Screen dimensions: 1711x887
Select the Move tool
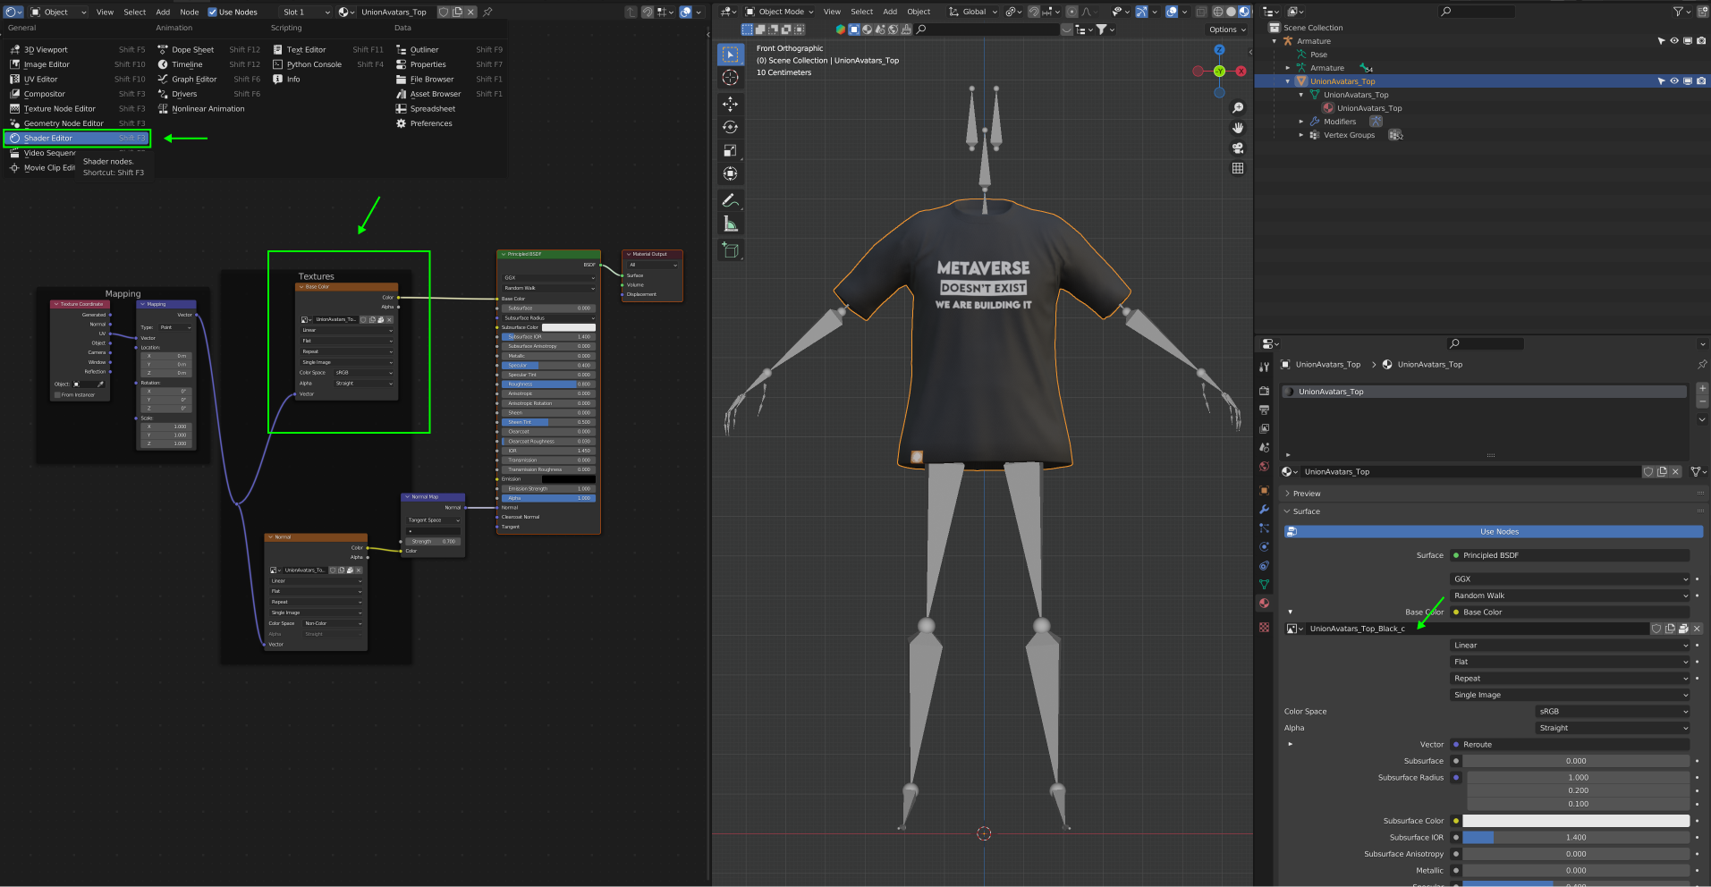click(x=730, y=104)
